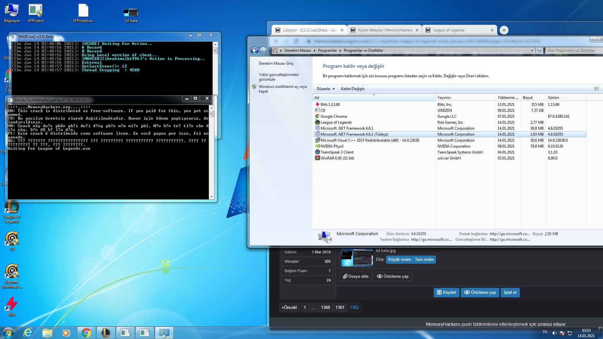Open a new Chrome tab

point(504,30)
